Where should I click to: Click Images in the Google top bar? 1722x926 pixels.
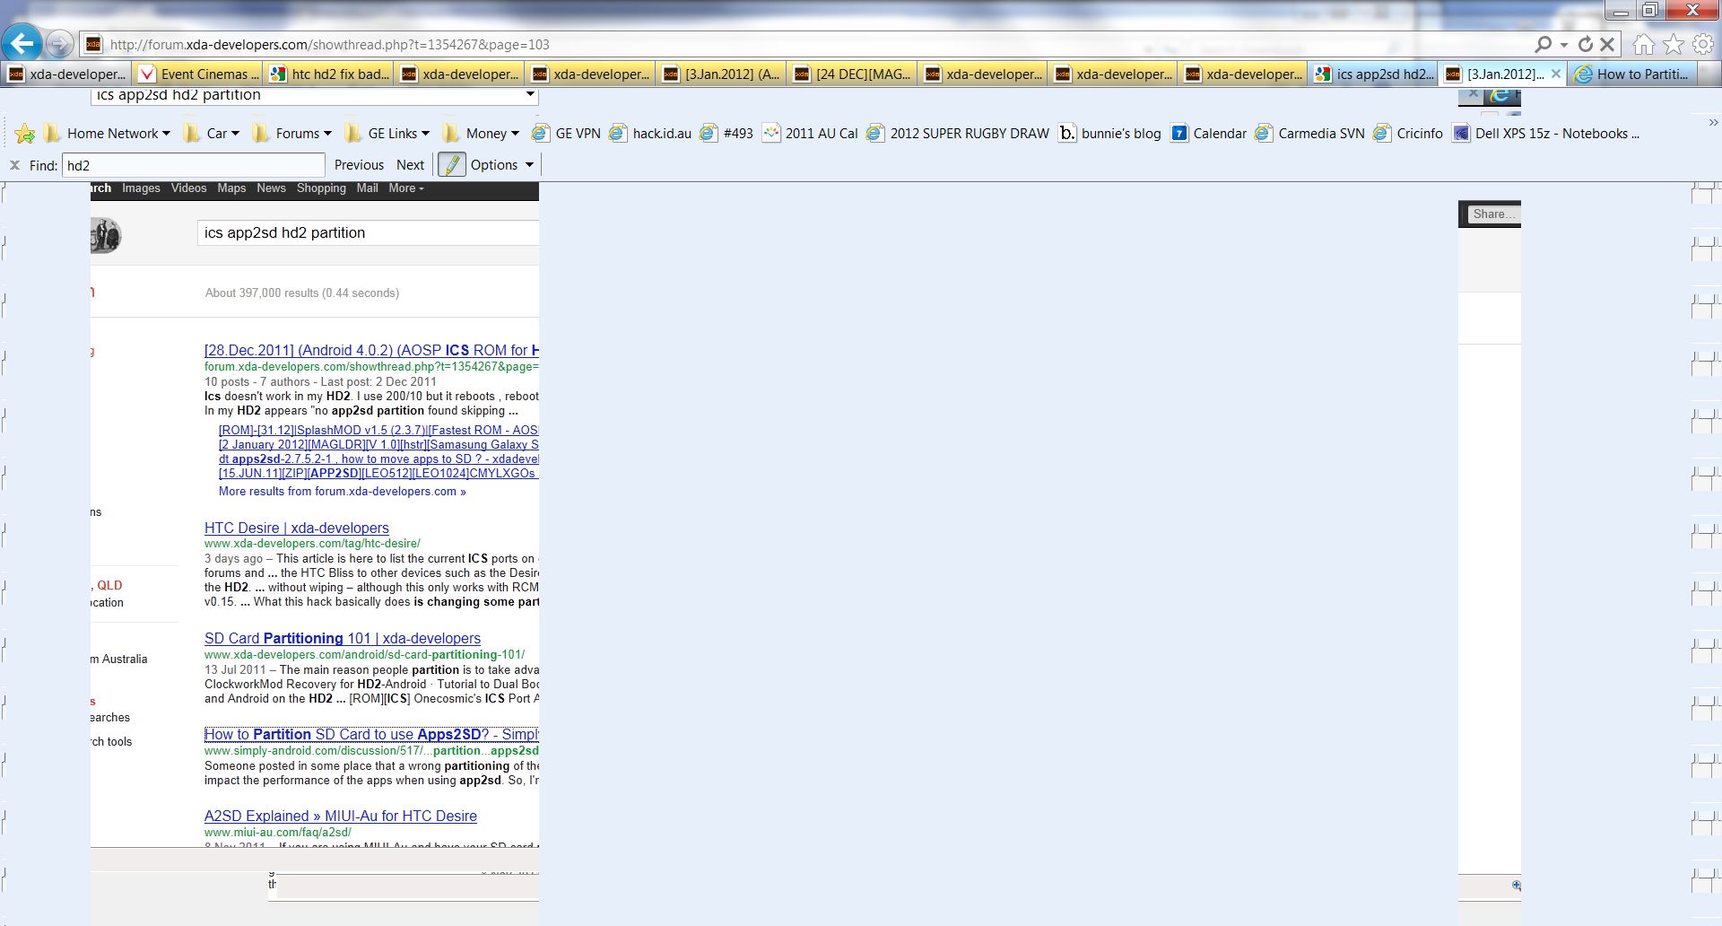point(141,188)
